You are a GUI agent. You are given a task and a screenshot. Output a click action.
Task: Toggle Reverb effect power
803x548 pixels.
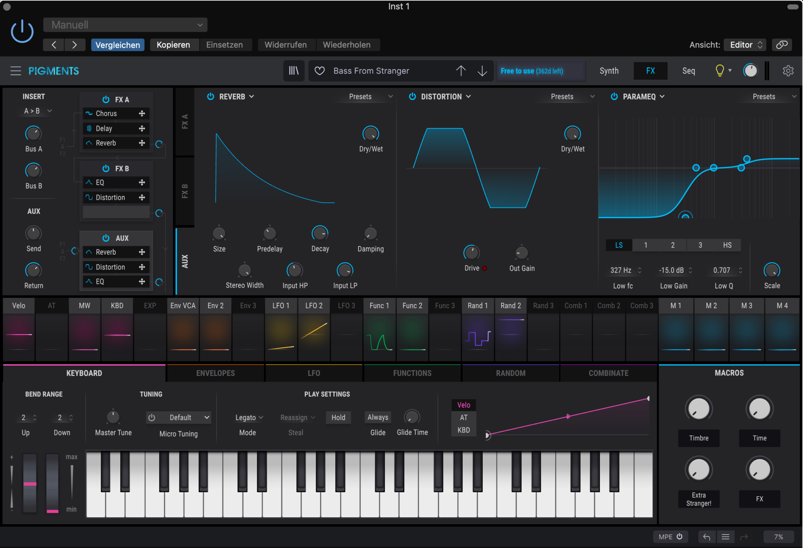click(211, 96)
